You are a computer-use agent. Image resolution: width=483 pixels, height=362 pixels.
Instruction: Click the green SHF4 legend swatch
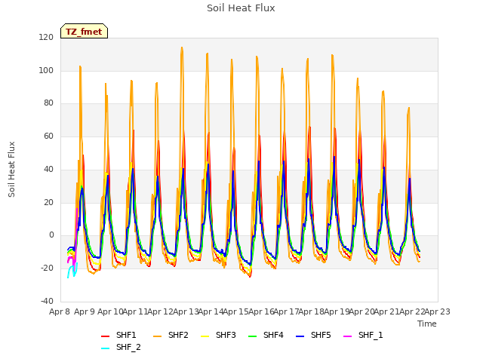tap(252, 336)
